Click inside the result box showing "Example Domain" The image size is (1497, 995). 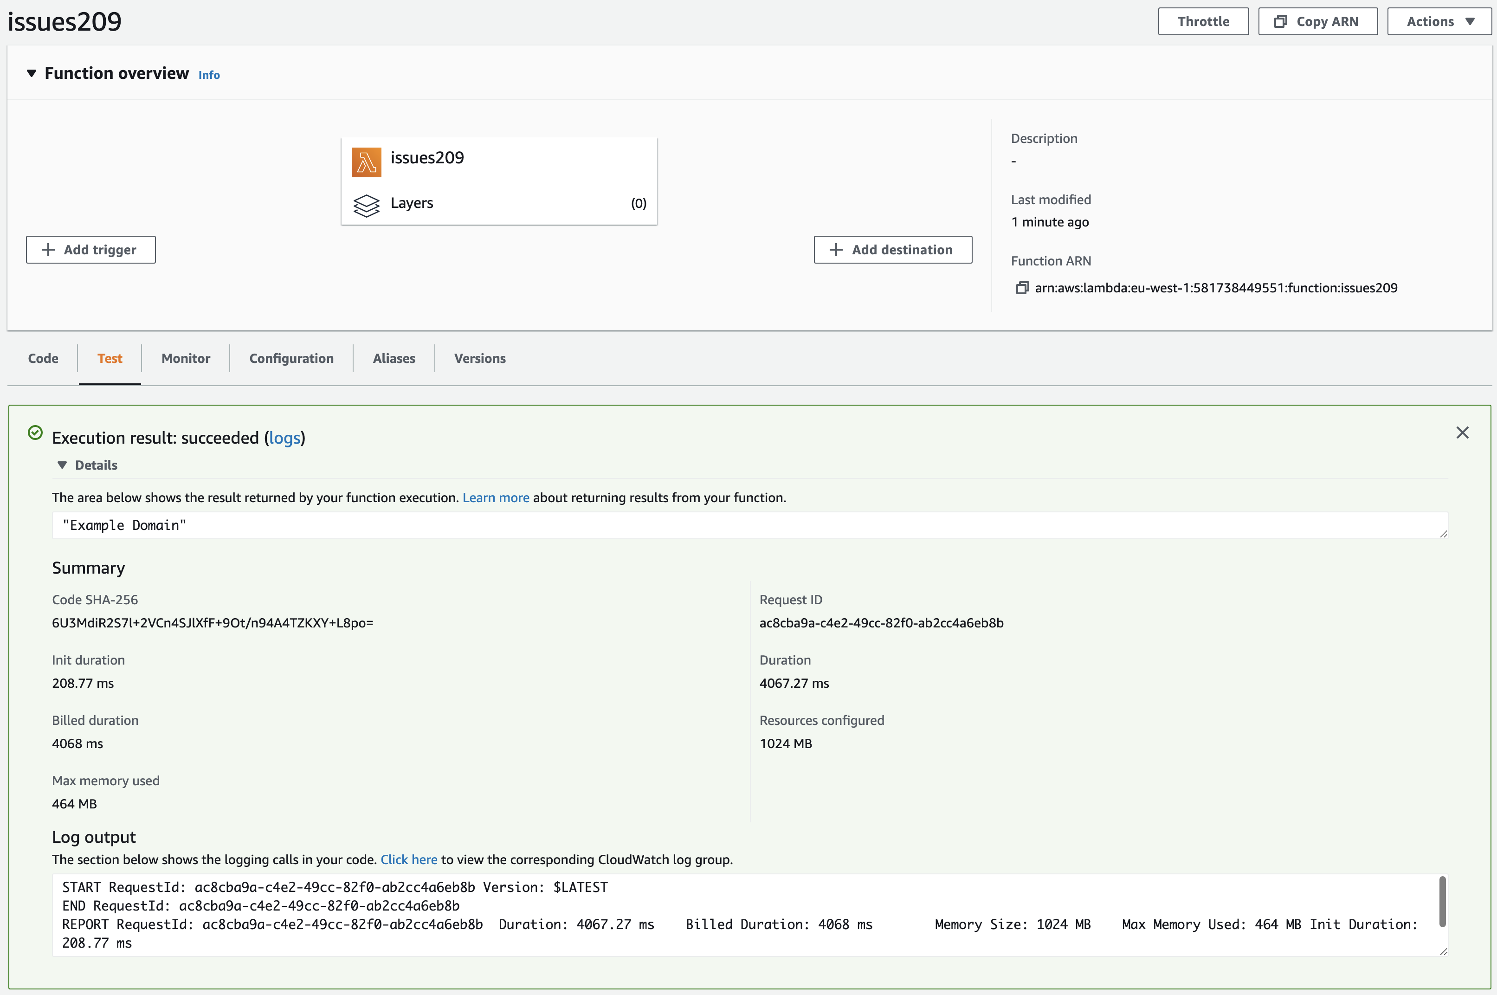[x=750, y=525]
